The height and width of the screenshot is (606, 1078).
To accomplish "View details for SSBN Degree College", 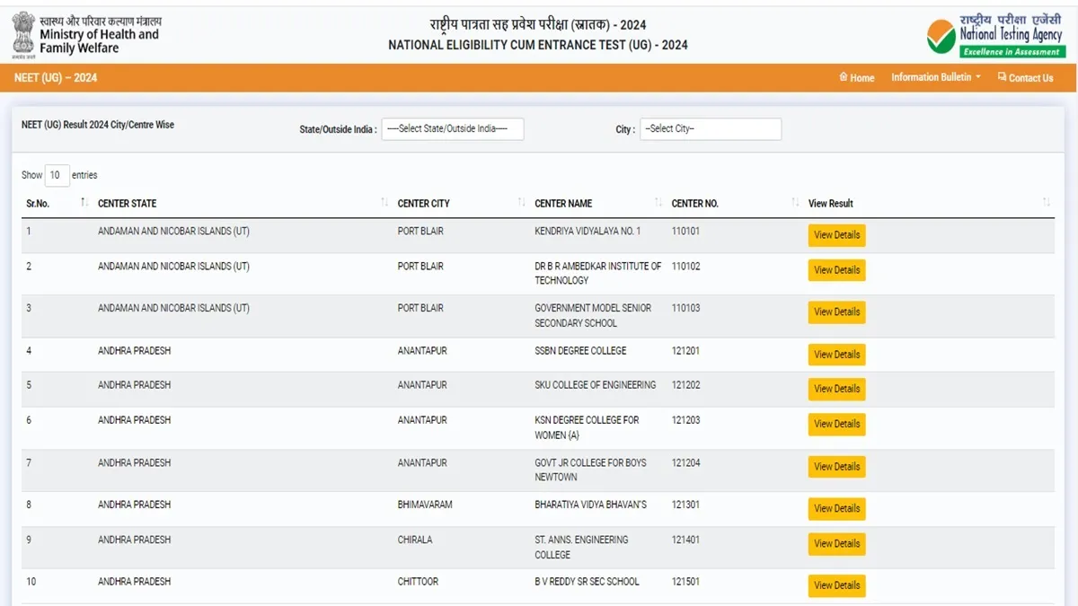I will click(x=836, y=355).
